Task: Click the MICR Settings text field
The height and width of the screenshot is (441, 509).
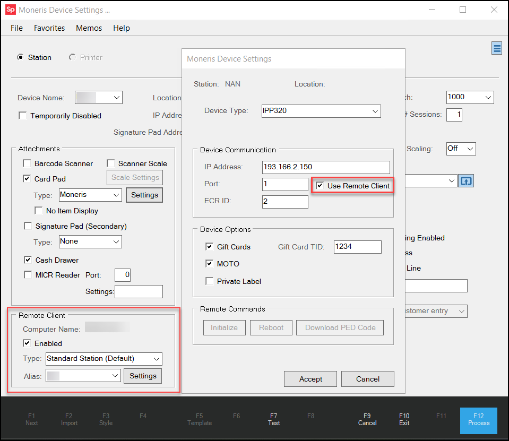Action: (139, 292)
